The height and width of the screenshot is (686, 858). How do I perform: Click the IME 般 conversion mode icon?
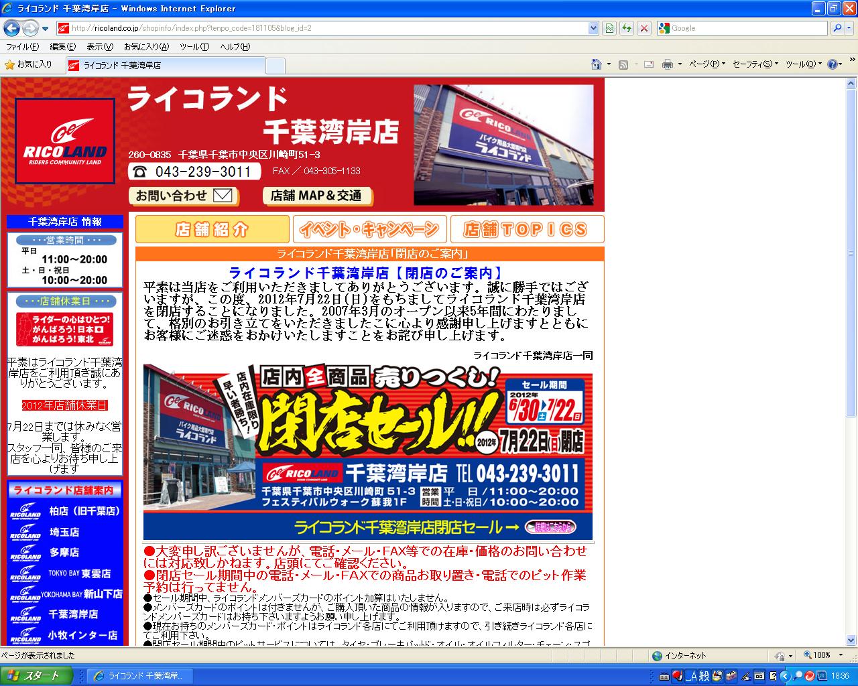tap(703, 676)
